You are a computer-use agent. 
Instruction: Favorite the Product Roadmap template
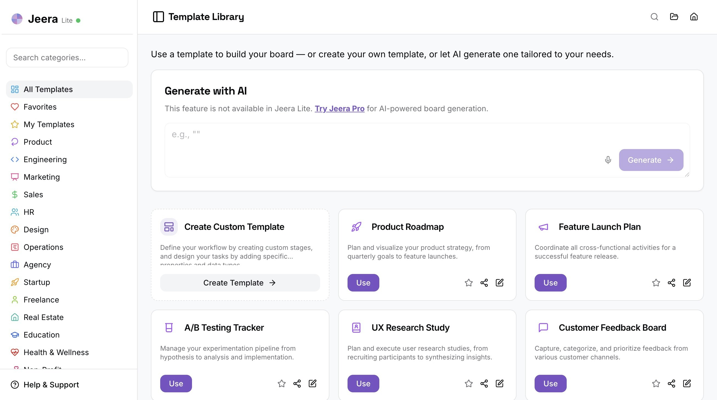469,283
